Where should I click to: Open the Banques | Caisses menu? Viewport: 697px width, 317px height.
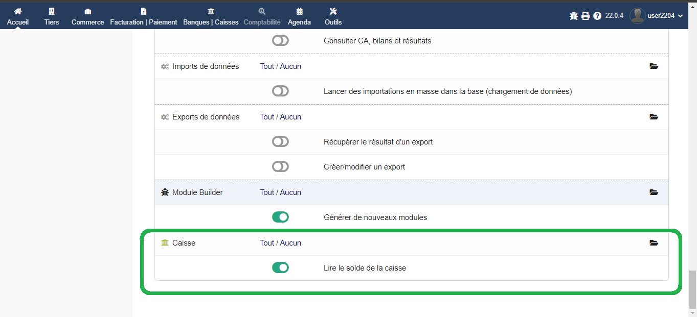(x=211, y=16)
